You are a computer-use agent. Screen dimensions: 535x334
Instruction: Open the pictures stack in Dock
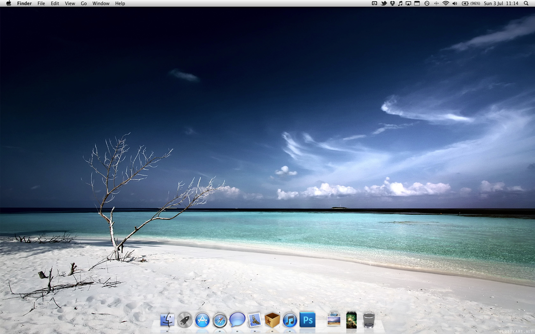(334, 320)
